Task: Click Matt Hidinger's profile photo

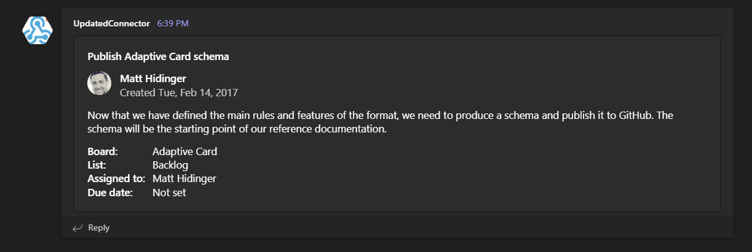Action: 99,83
